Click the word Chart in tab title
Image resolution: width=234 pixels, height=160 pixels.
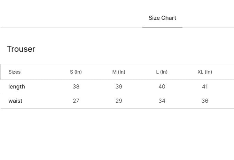click(169, 18)
